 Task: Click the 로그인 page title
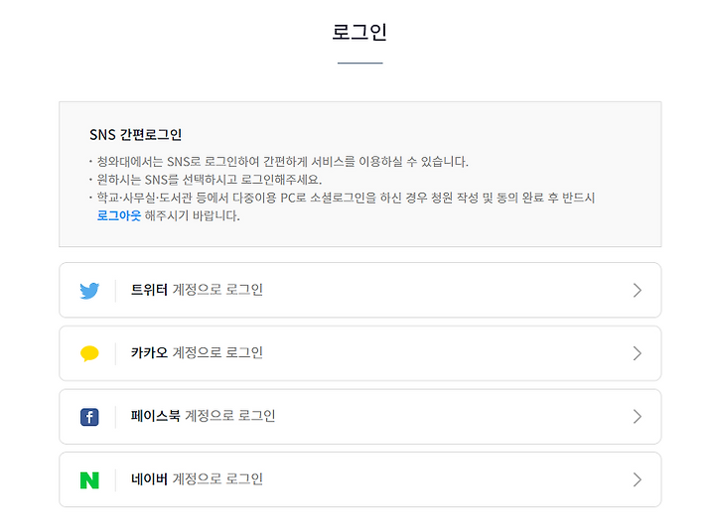click(x=359, y=32)
